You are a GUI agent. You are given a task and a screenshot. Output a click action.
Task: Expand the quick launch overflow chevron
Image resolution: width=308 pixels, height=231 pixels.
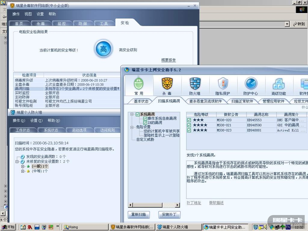click(57, 226)
